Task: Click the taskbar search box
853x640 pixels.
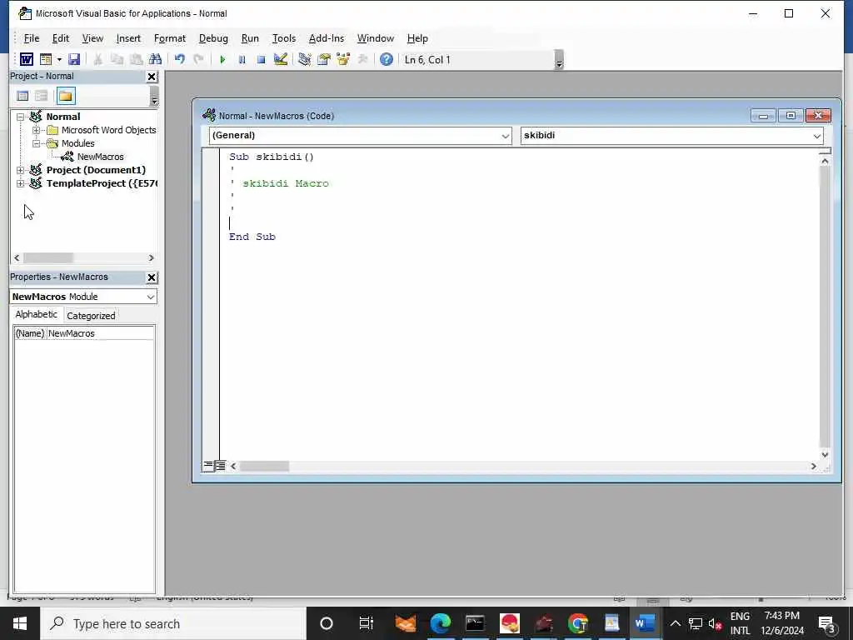Action: 173,623
